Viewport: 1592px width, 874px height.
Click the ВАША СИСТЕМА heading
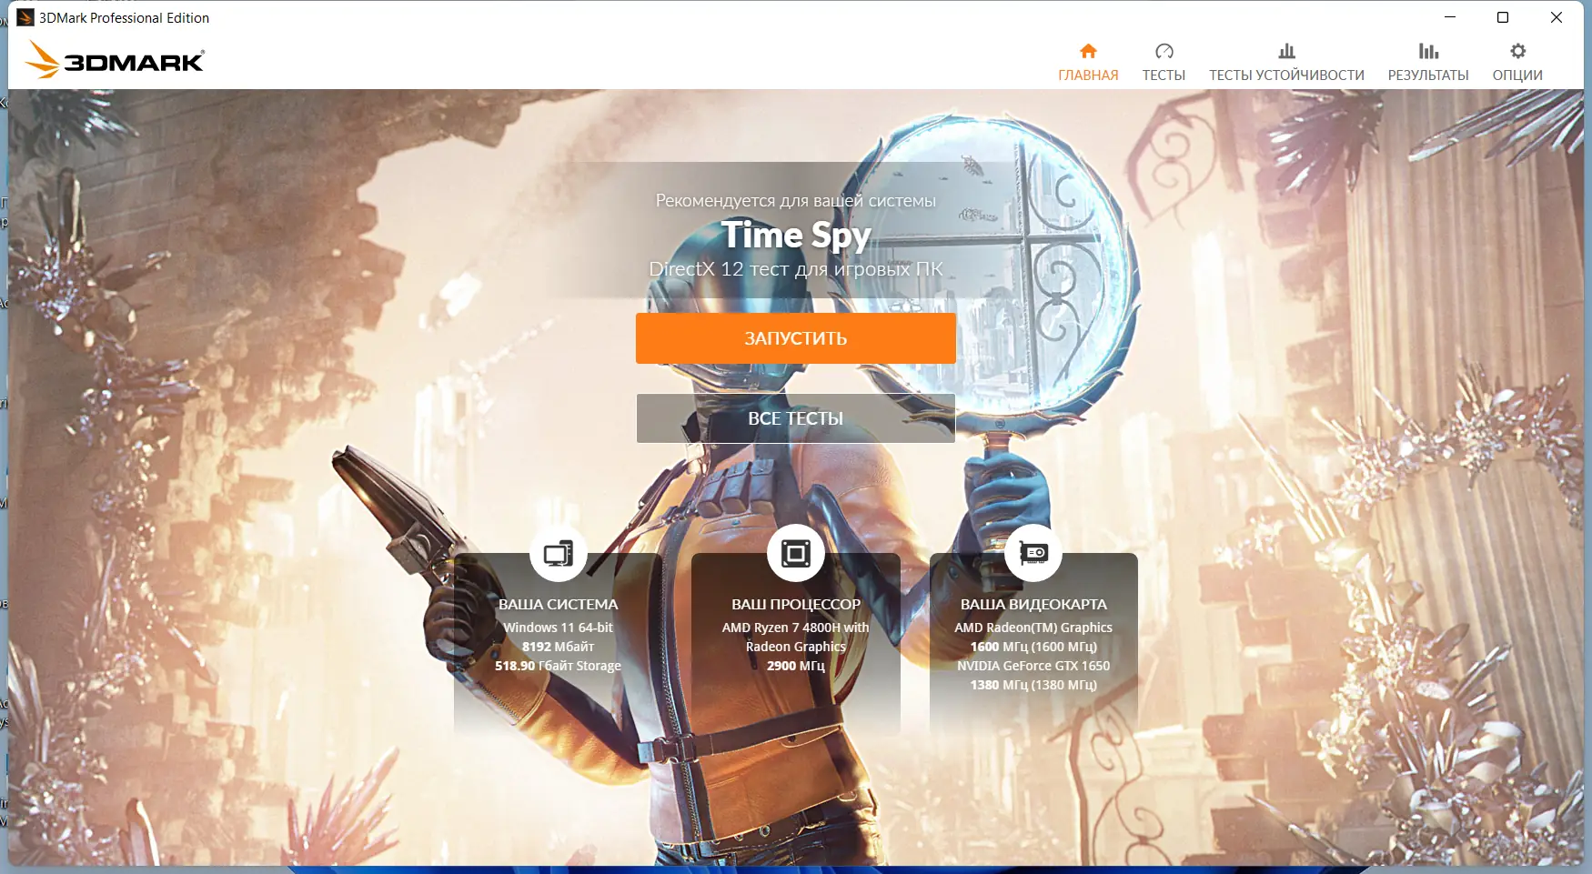pos(559,604)
